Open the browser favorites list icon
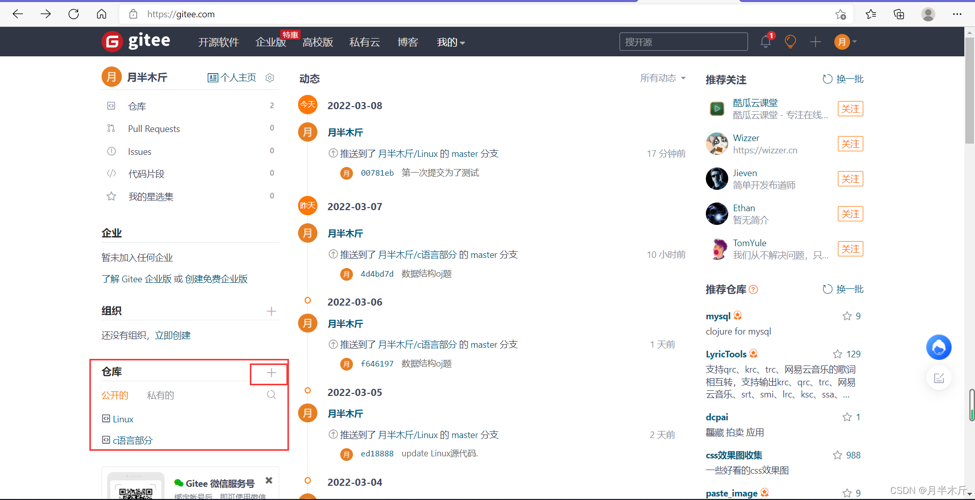Viewport: 975px width, 500px height. 871,14
